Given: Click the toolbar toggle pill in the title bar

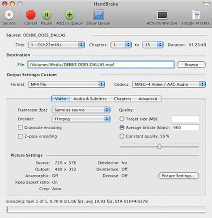Looking at the screenshot, I should 207,4.
